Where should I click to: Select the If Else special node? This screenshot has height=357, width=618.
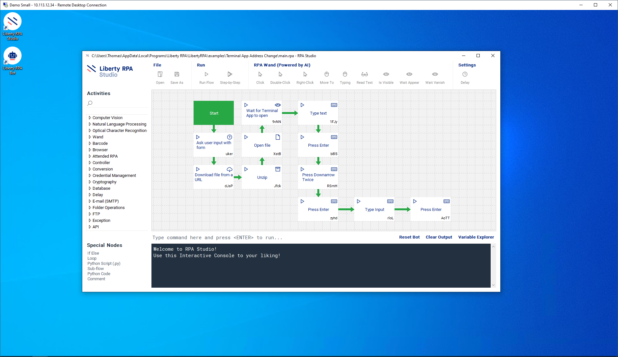(93, 253)
